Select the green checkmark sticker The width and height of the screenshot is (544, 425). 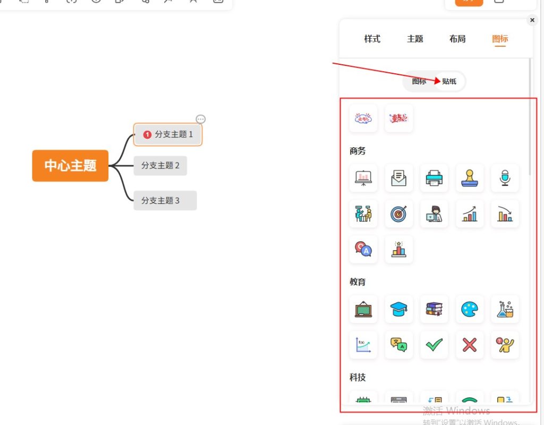click(434, 345)
